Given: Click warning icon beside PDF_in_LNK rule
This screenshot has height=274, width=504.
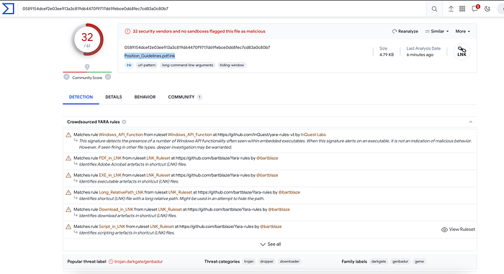Looking at the screenshot, I should 68,158.
